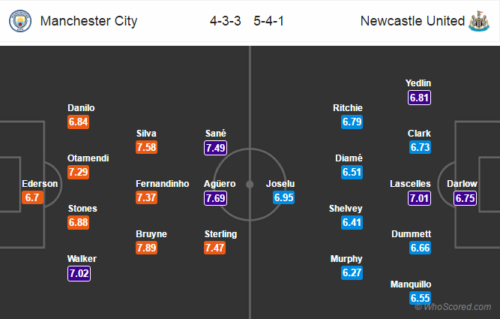The image size is (500, 319).
Task: Click the Shelvey player name
Action: [x=346, y=209]
